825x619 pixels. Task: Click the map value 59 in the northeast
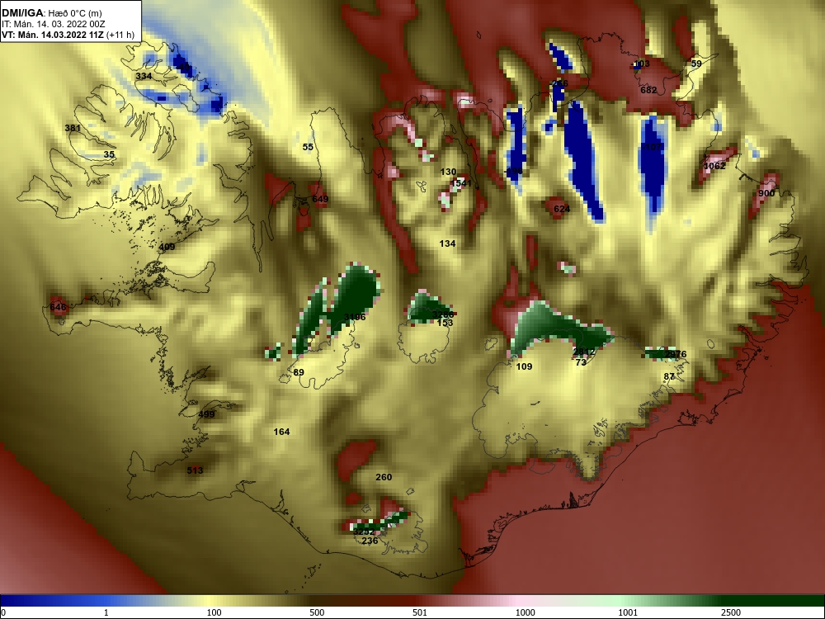[696, 64]
